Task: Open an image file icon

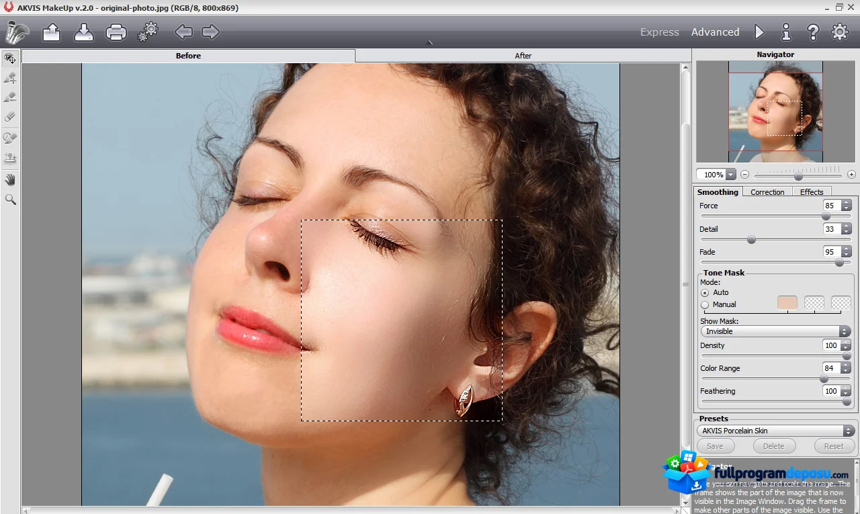Action: pos(52,32)
